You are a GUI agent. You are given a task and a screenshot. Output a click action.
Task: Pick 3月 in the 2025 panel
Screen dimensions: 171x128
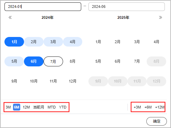coord(137,42)
